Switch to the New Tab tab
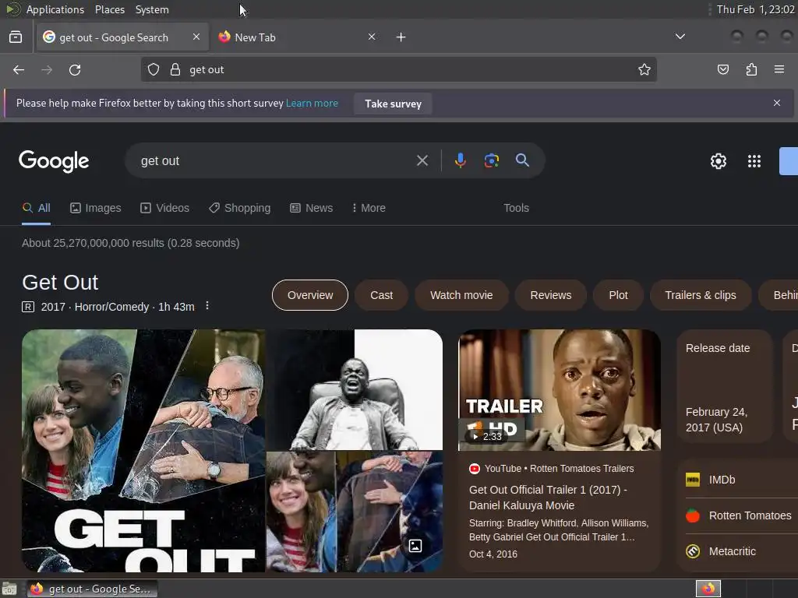Screen dimensions: 798x598 (x=298, y=37)
